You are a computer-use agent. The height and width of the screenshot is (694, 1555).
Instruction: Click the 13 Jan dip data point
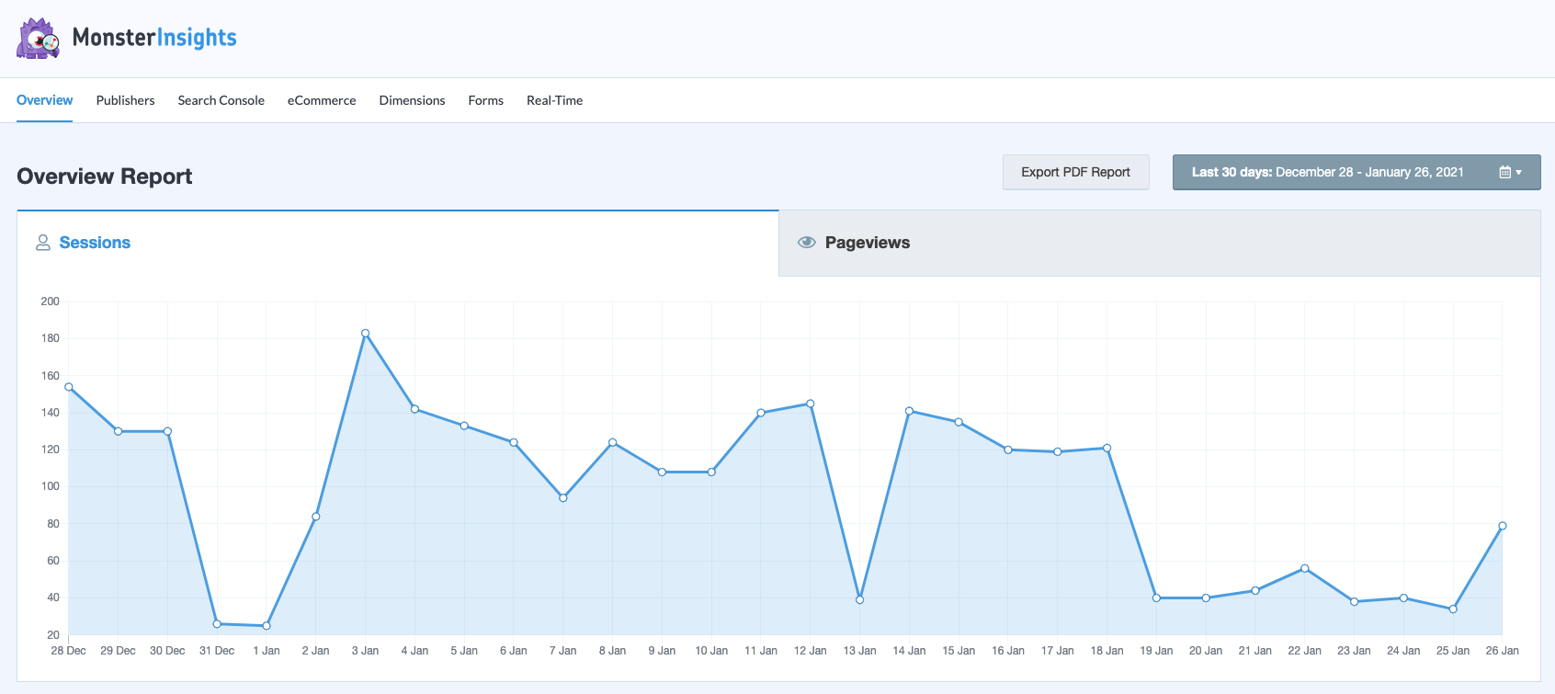tap(860, 600)
